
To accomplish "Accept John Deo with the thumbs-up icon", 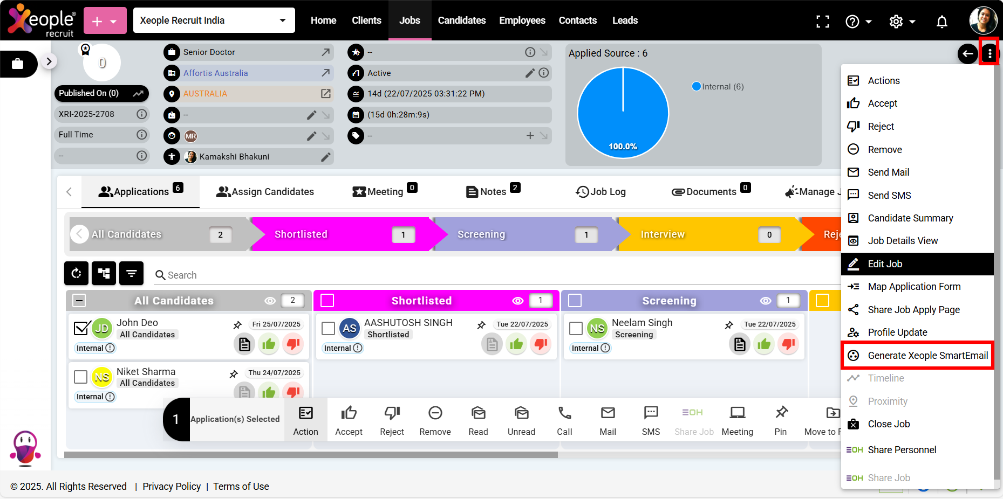I will pyautogui.click(x=269, y=344).
